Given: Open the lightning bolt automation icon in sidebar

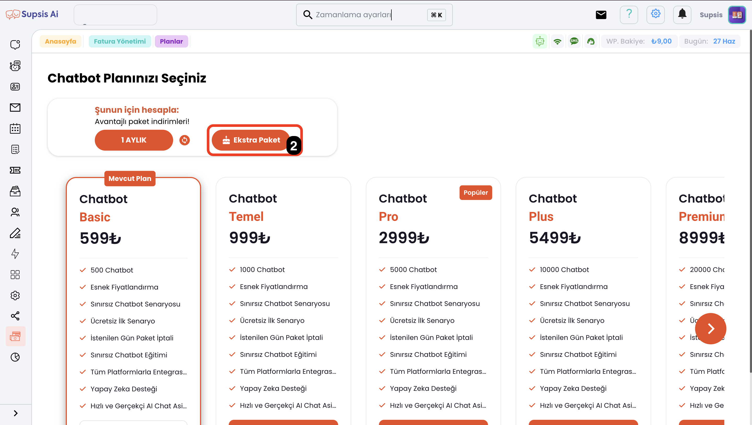Looking at the screenshot, I should point(15,254).
